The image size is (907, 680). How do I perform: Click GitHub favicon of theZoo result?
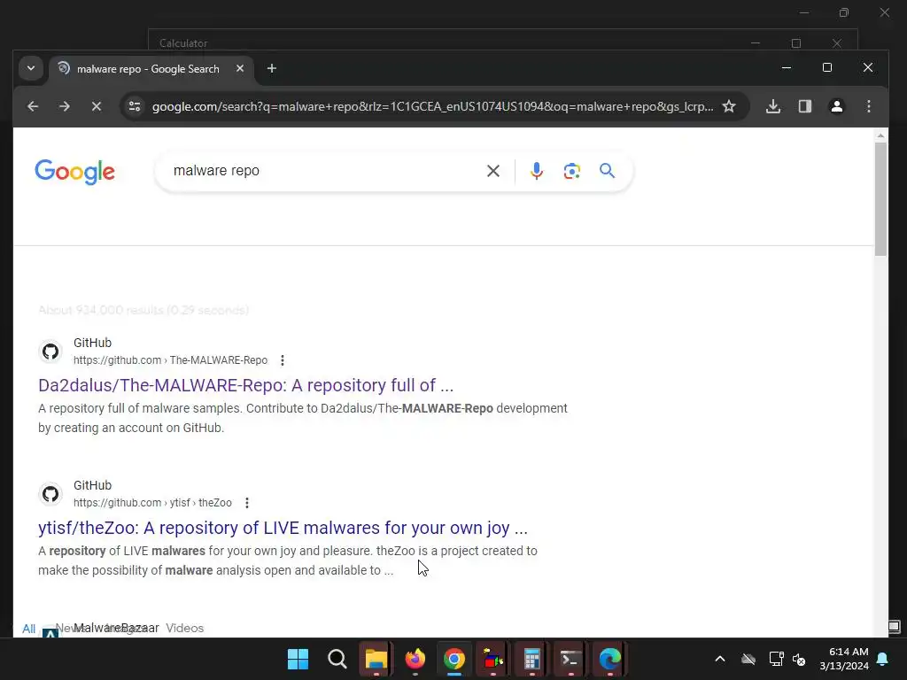click(x=50, y=494)
